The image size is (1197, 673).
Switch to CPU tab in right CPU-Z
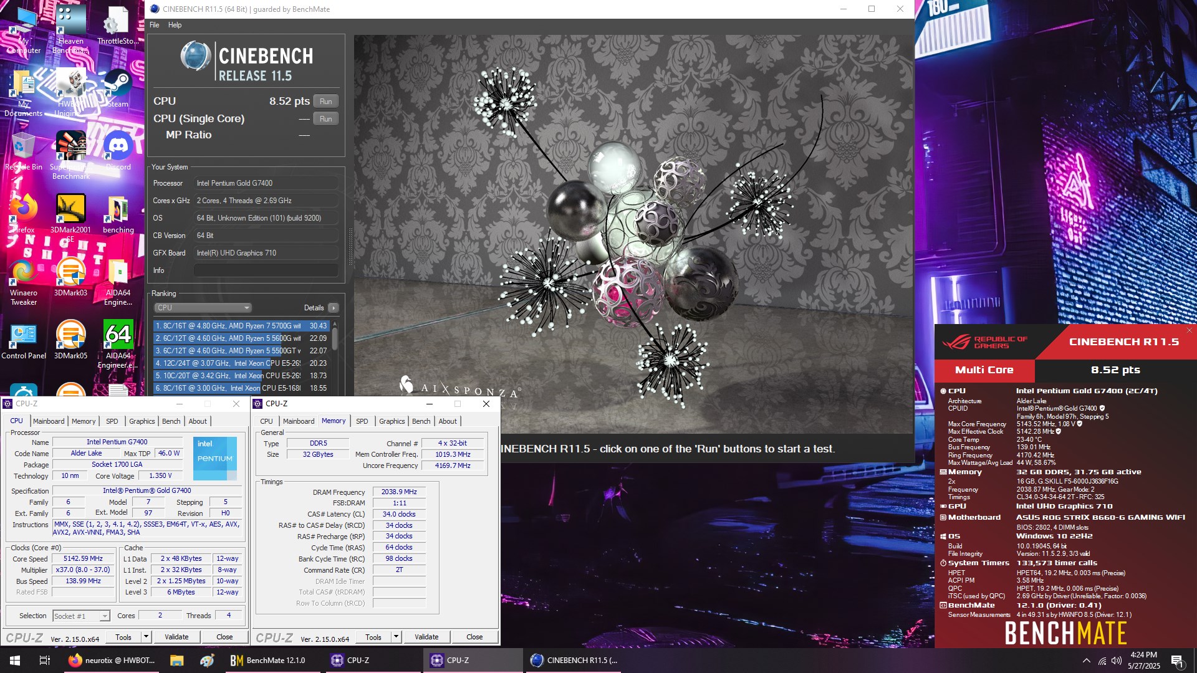(x=267, y=421)
